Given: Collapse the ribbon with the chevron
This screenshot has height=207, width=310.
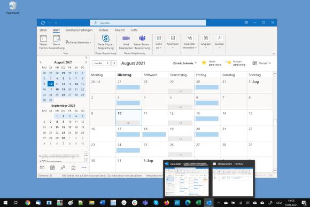Looking at the screenshot, I should (x=274, y=53).
